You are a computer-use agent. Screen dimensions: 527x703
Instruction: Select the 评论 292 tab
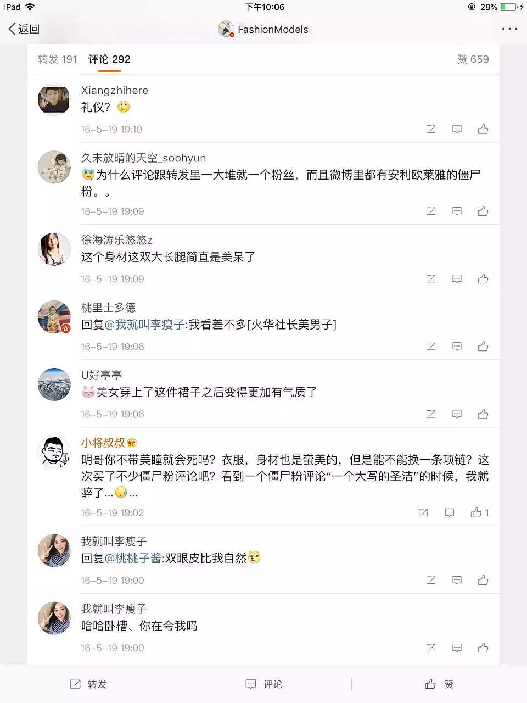click(x=109, y=59)
